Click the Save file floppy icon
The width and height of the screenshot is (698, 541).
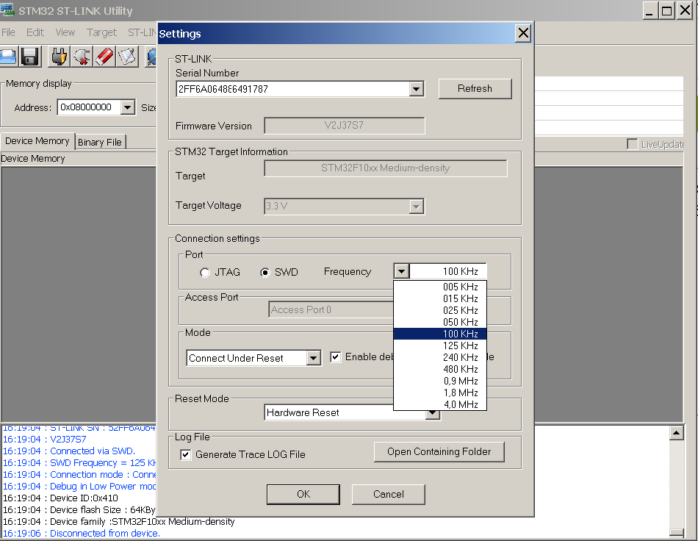pyautogui.click(x=30, y=57)
